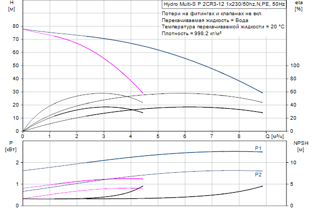Image resolution: width=316 pixels, height=210 pixels.
Task: Click the NPSH [м] axis label
Action: 300,146
